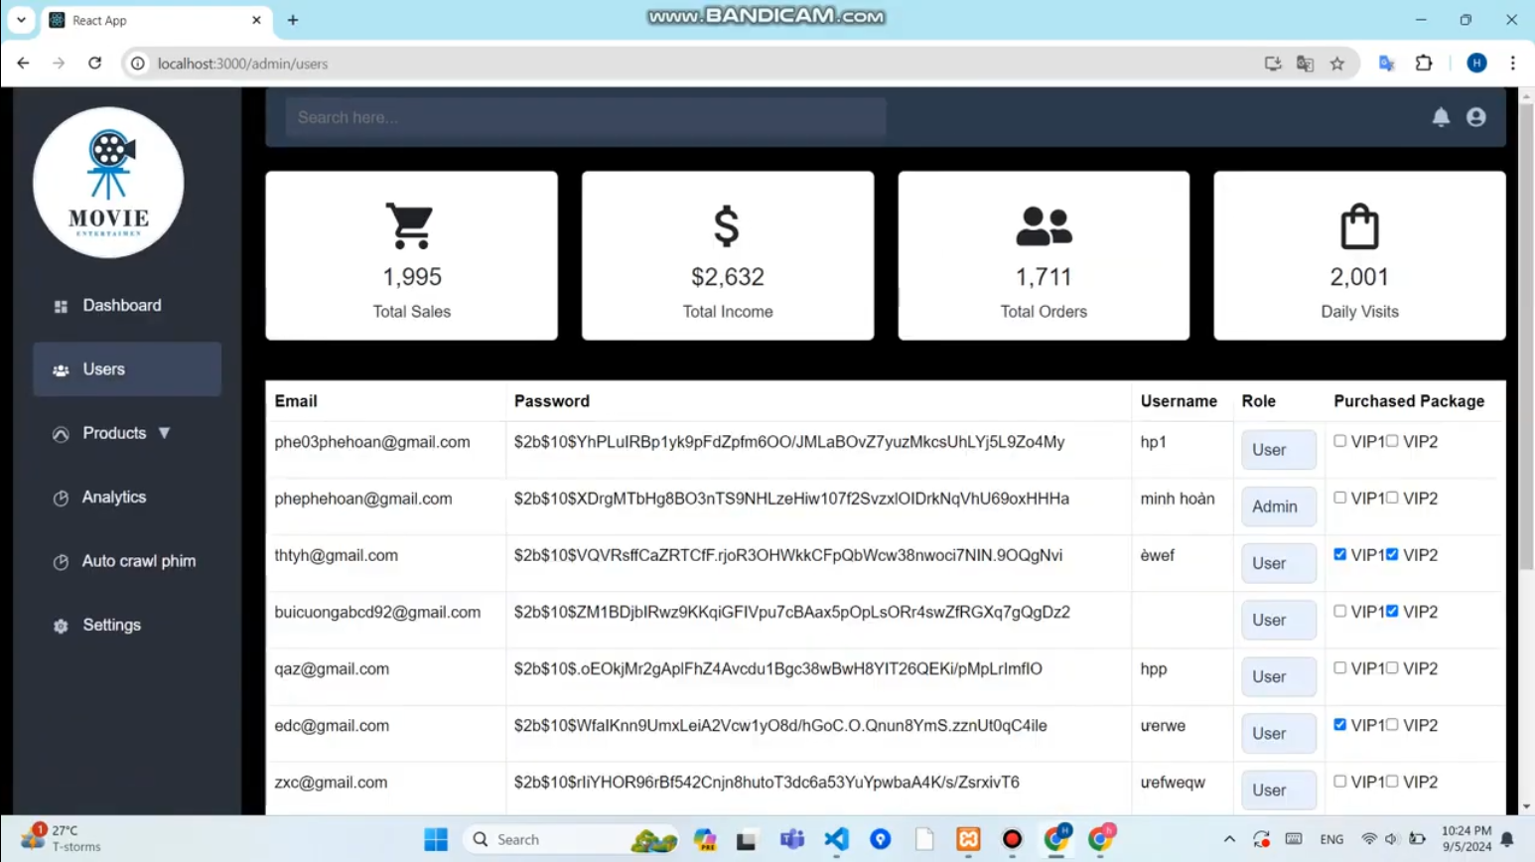Image resolution: width=1535 pixels, height=862 pixels.
Task: Click the Users people icon in sidebar
Action: coord(61,370)
